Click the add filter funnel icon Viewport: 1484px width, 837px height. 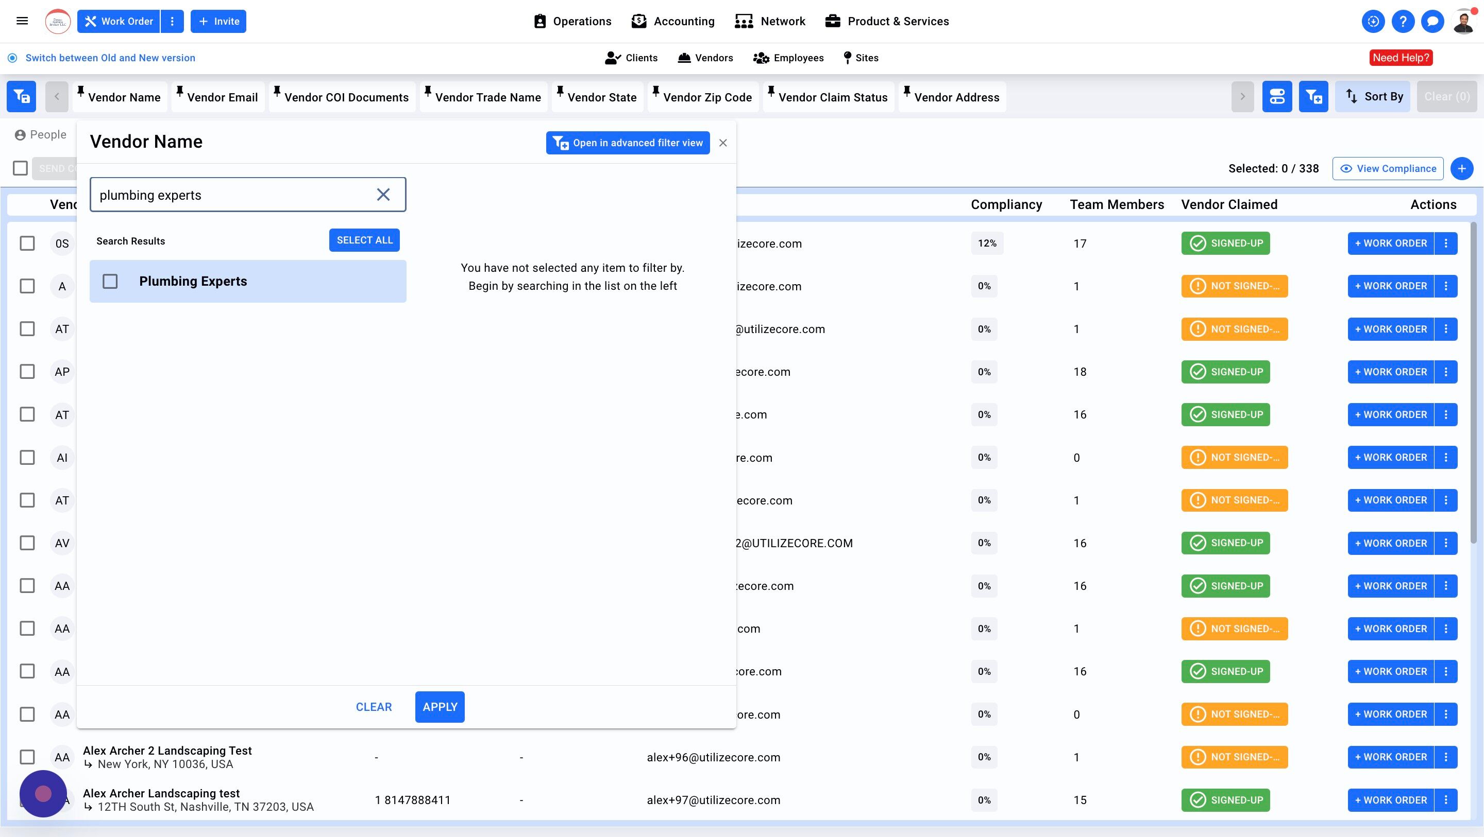(1313, 97)
